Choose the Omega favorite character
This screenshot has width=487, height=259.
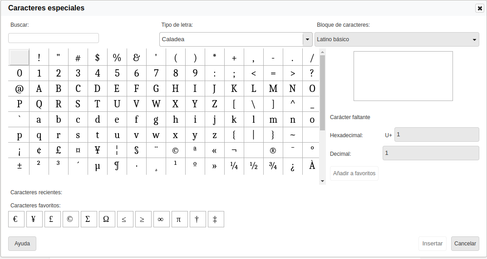[x=107, y=219]
